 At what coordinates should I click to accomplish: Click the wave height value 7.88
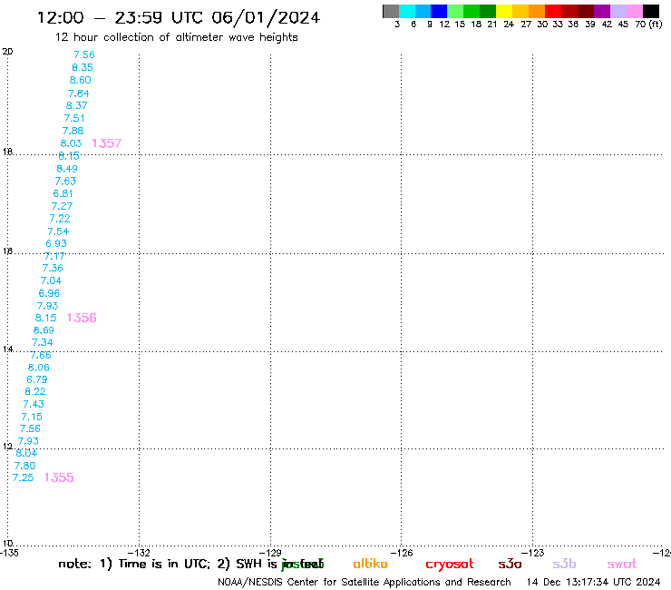(73, 131)
